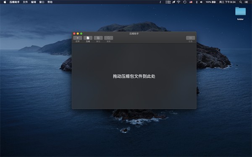The height and width of the screenshot is (157, 252).
Task: Click the 解压 (Extract) toolbar button
Action: coord(98,38)
